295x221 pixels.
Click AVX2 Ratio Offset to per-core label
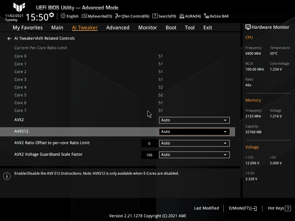(x=52, y=143)
